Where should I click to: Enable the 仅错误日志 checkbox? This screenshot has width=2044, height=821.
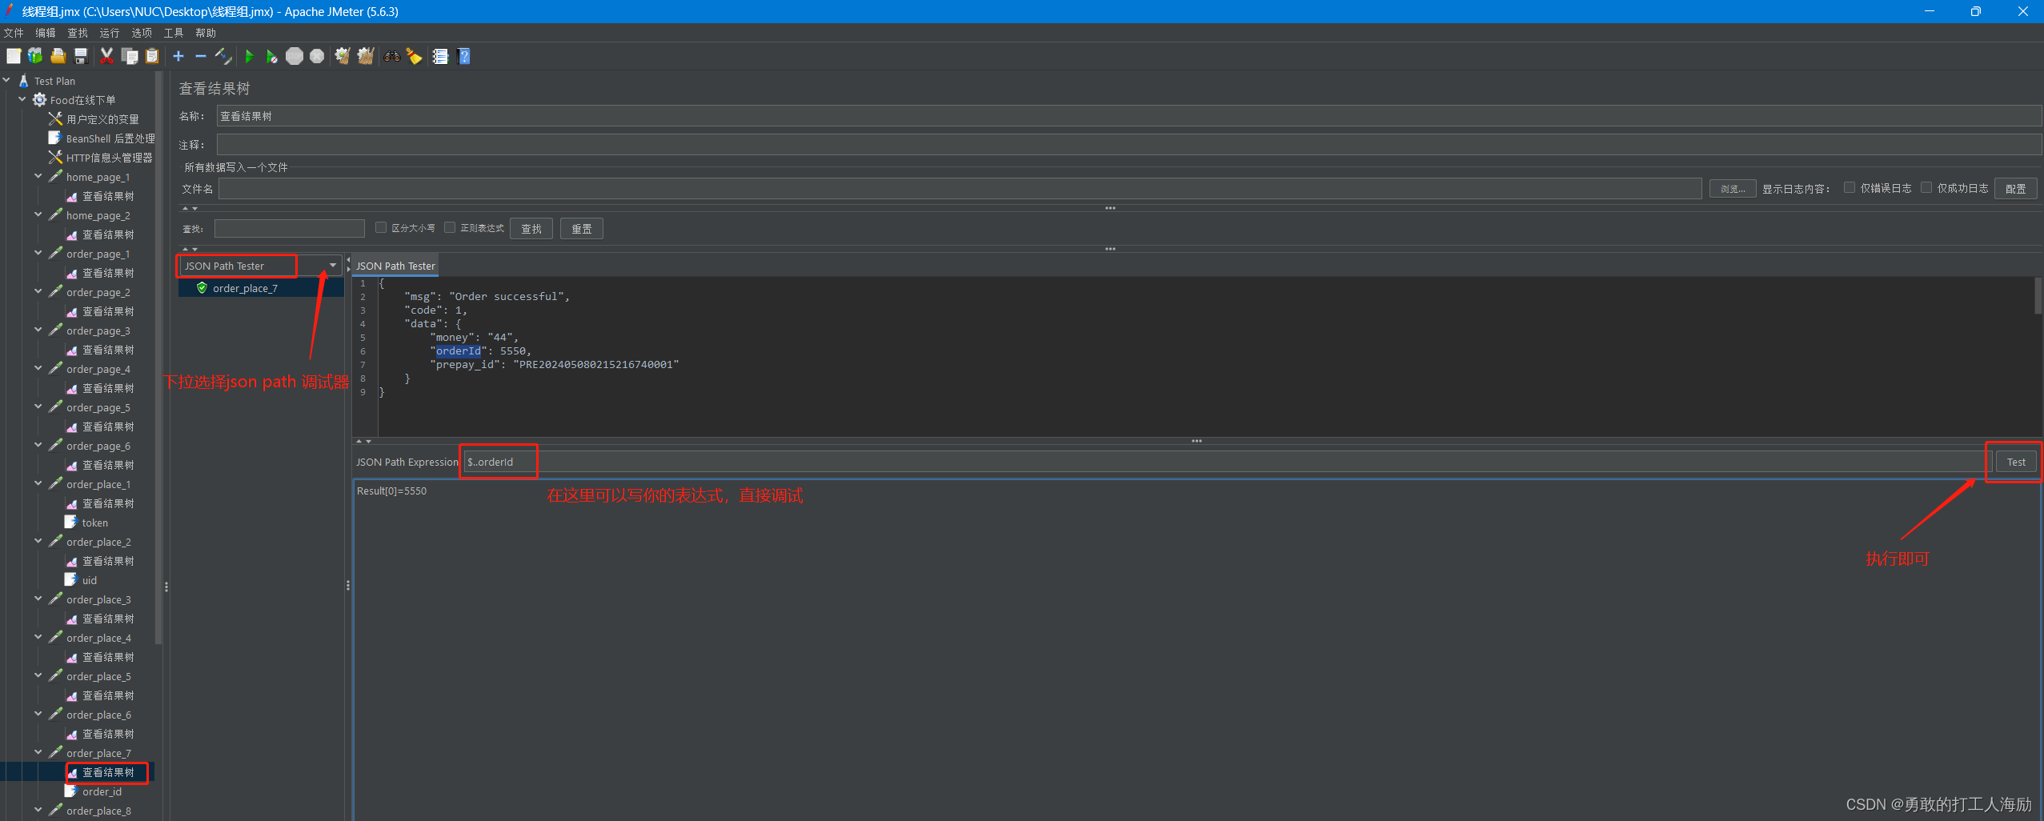(x=1849, y=188)
